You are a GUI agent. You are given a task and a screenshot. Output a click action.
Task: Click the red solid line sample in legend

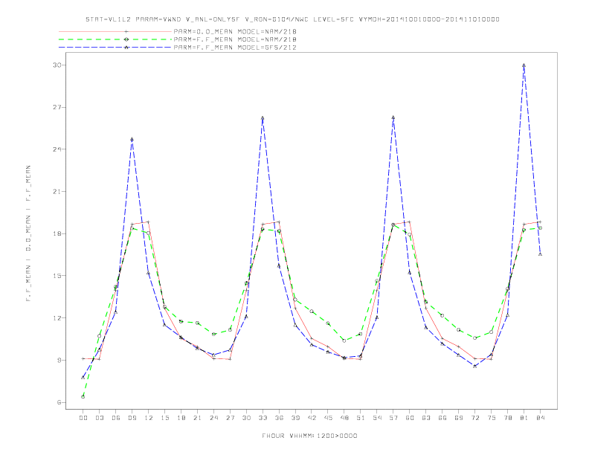click(x=115, y=31)
